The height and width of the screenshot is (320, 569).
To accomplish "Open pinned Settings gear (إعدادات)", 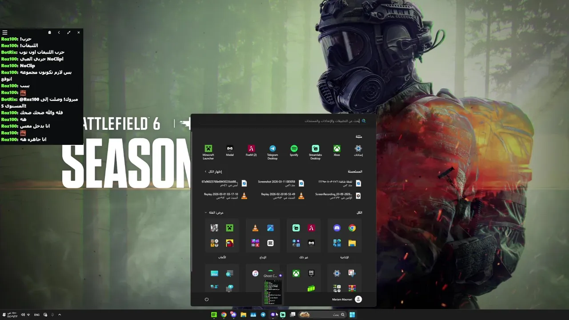I will tap(358, 151).
